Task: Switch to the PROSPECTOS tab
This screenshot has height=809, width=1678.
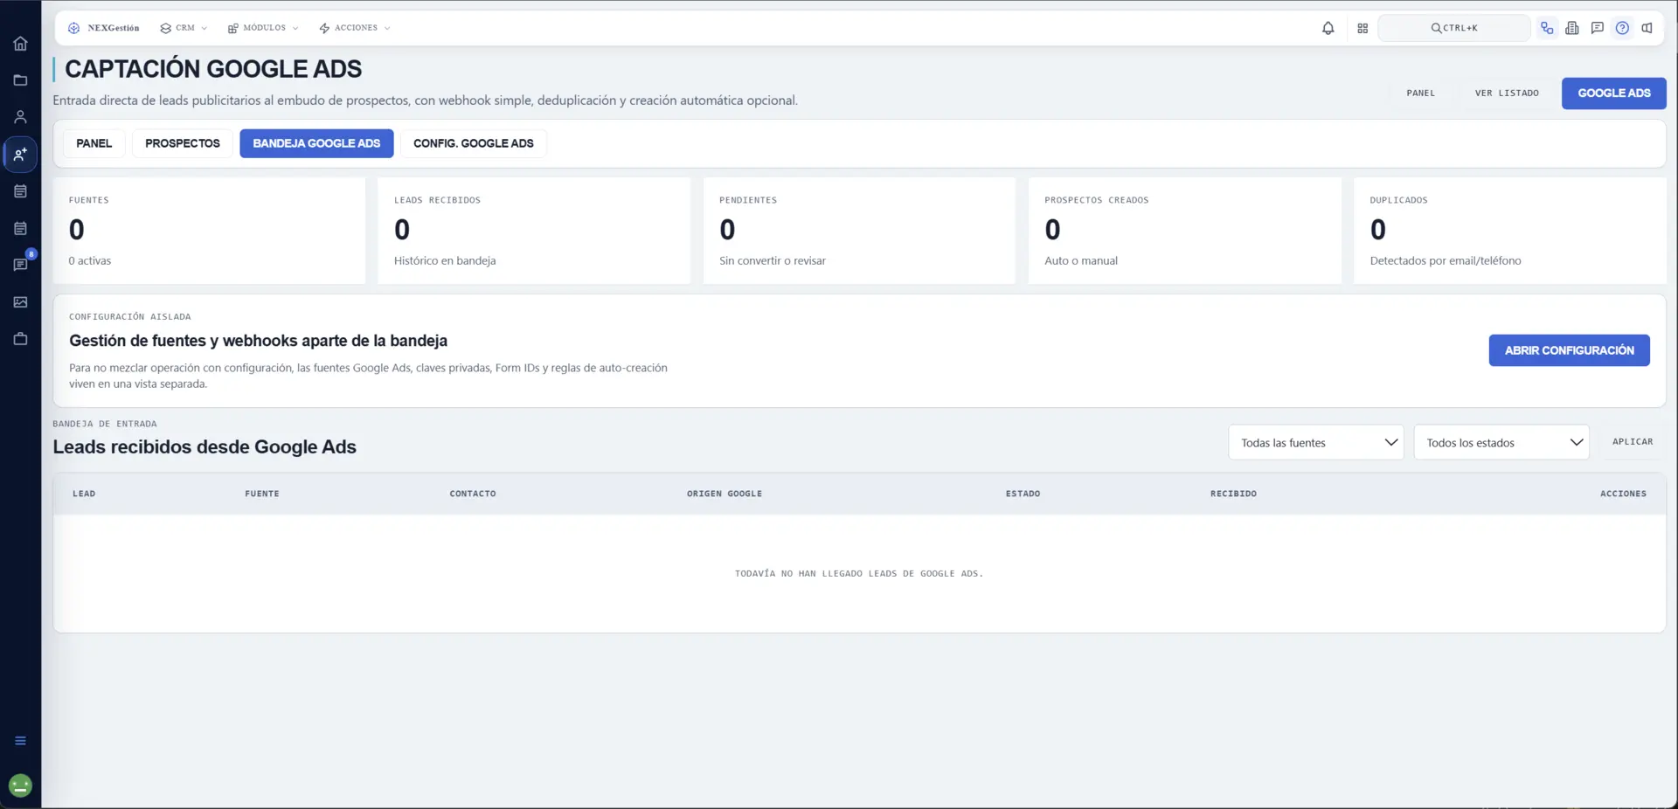Action: 183,143
